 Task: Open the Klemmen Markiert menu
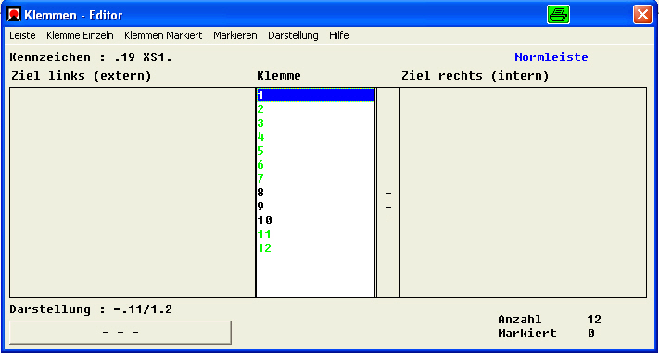163,36
